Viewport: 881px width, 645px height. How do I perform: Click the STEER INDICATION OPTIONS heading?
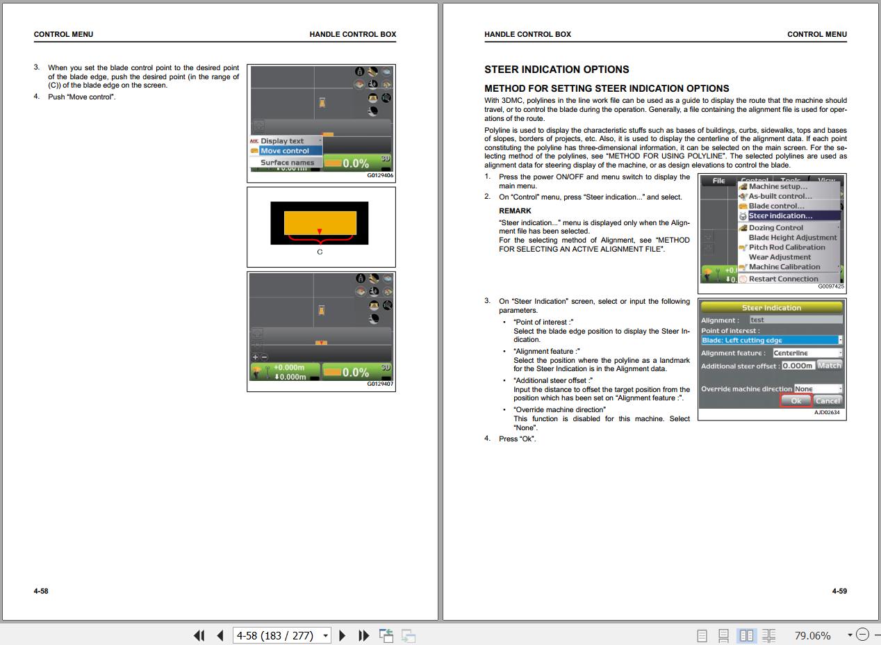(x=557, y=70)
